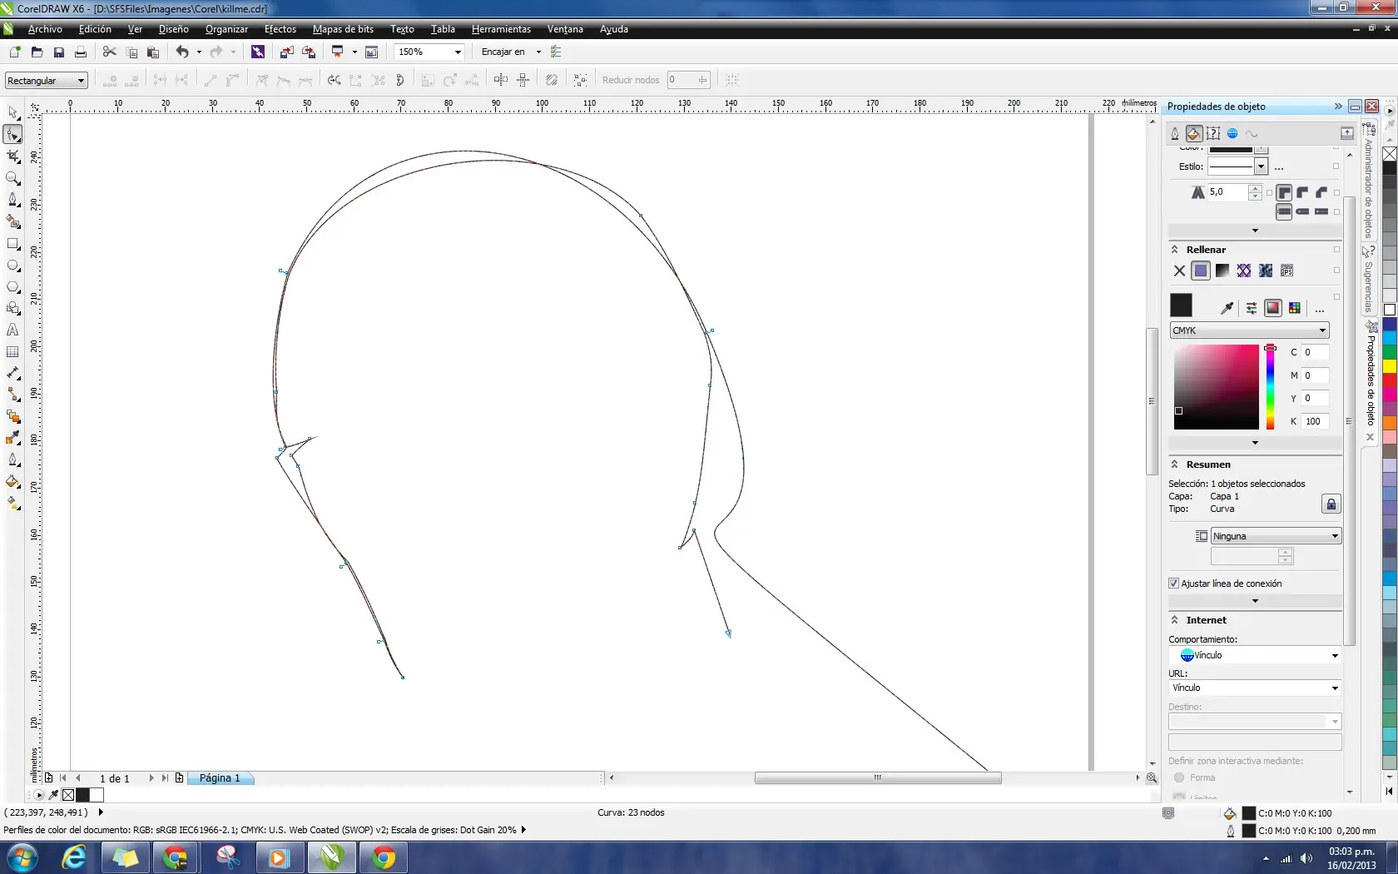Image resolution: width=1398 pixels, height=874 pixels.
Task: Click the Paste clipboard icon
Action: [153, 52]
